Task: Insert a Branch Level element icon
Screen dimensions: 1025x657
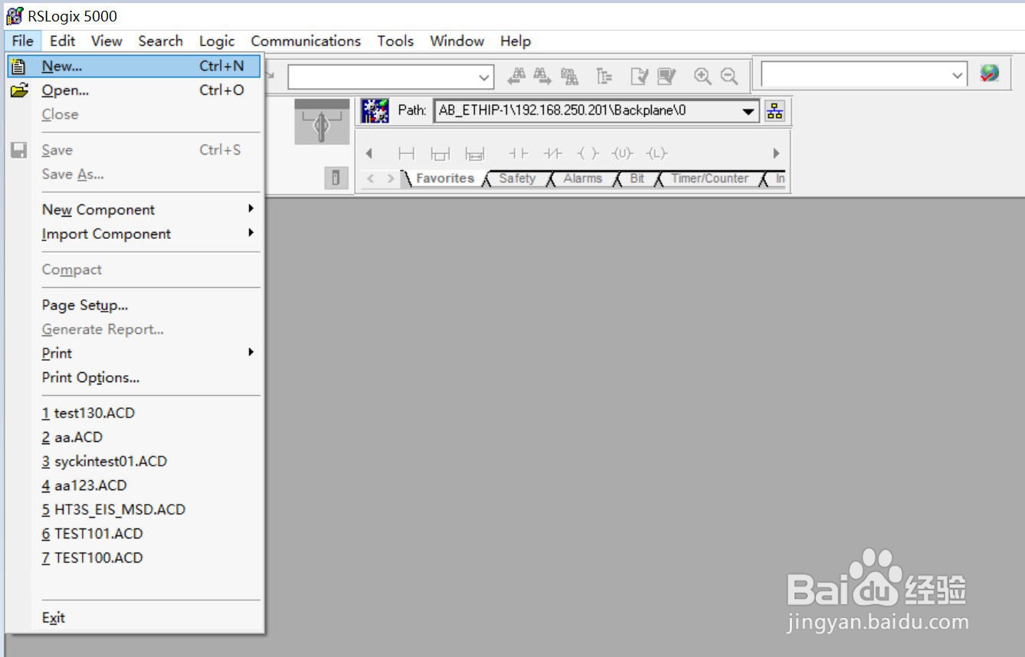Action: [475, 154]
